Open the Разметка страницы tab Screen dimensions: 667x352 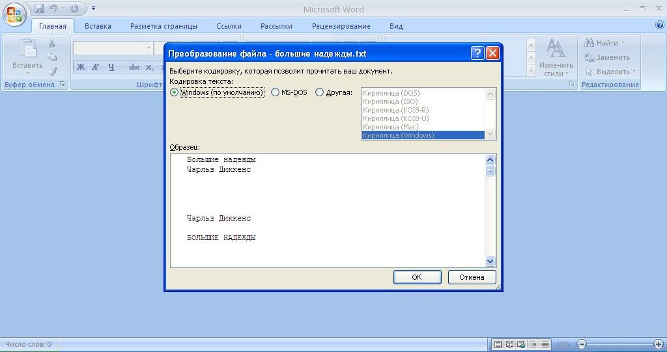[x=163, y=26]
